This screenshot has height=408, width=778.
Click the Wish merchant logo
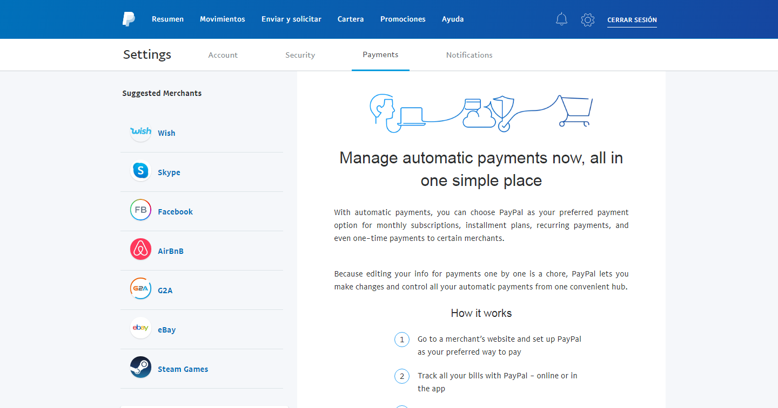[x=140, y=132]
